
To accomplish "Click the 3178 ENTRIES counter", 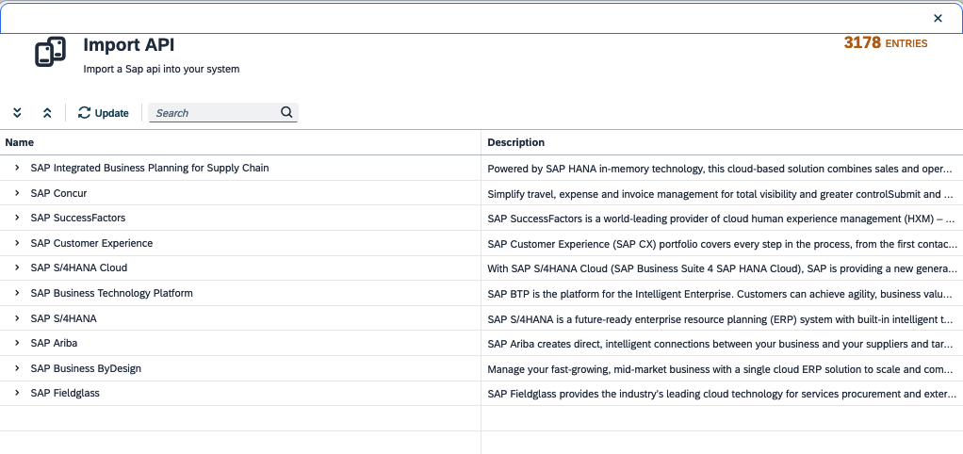I will [886, 43].
